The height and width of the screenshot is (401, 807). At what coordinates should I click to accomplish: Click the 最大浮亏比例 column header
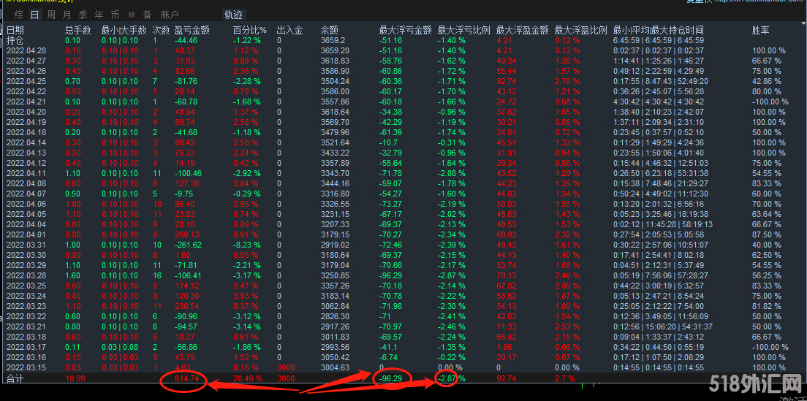point(463,31)
